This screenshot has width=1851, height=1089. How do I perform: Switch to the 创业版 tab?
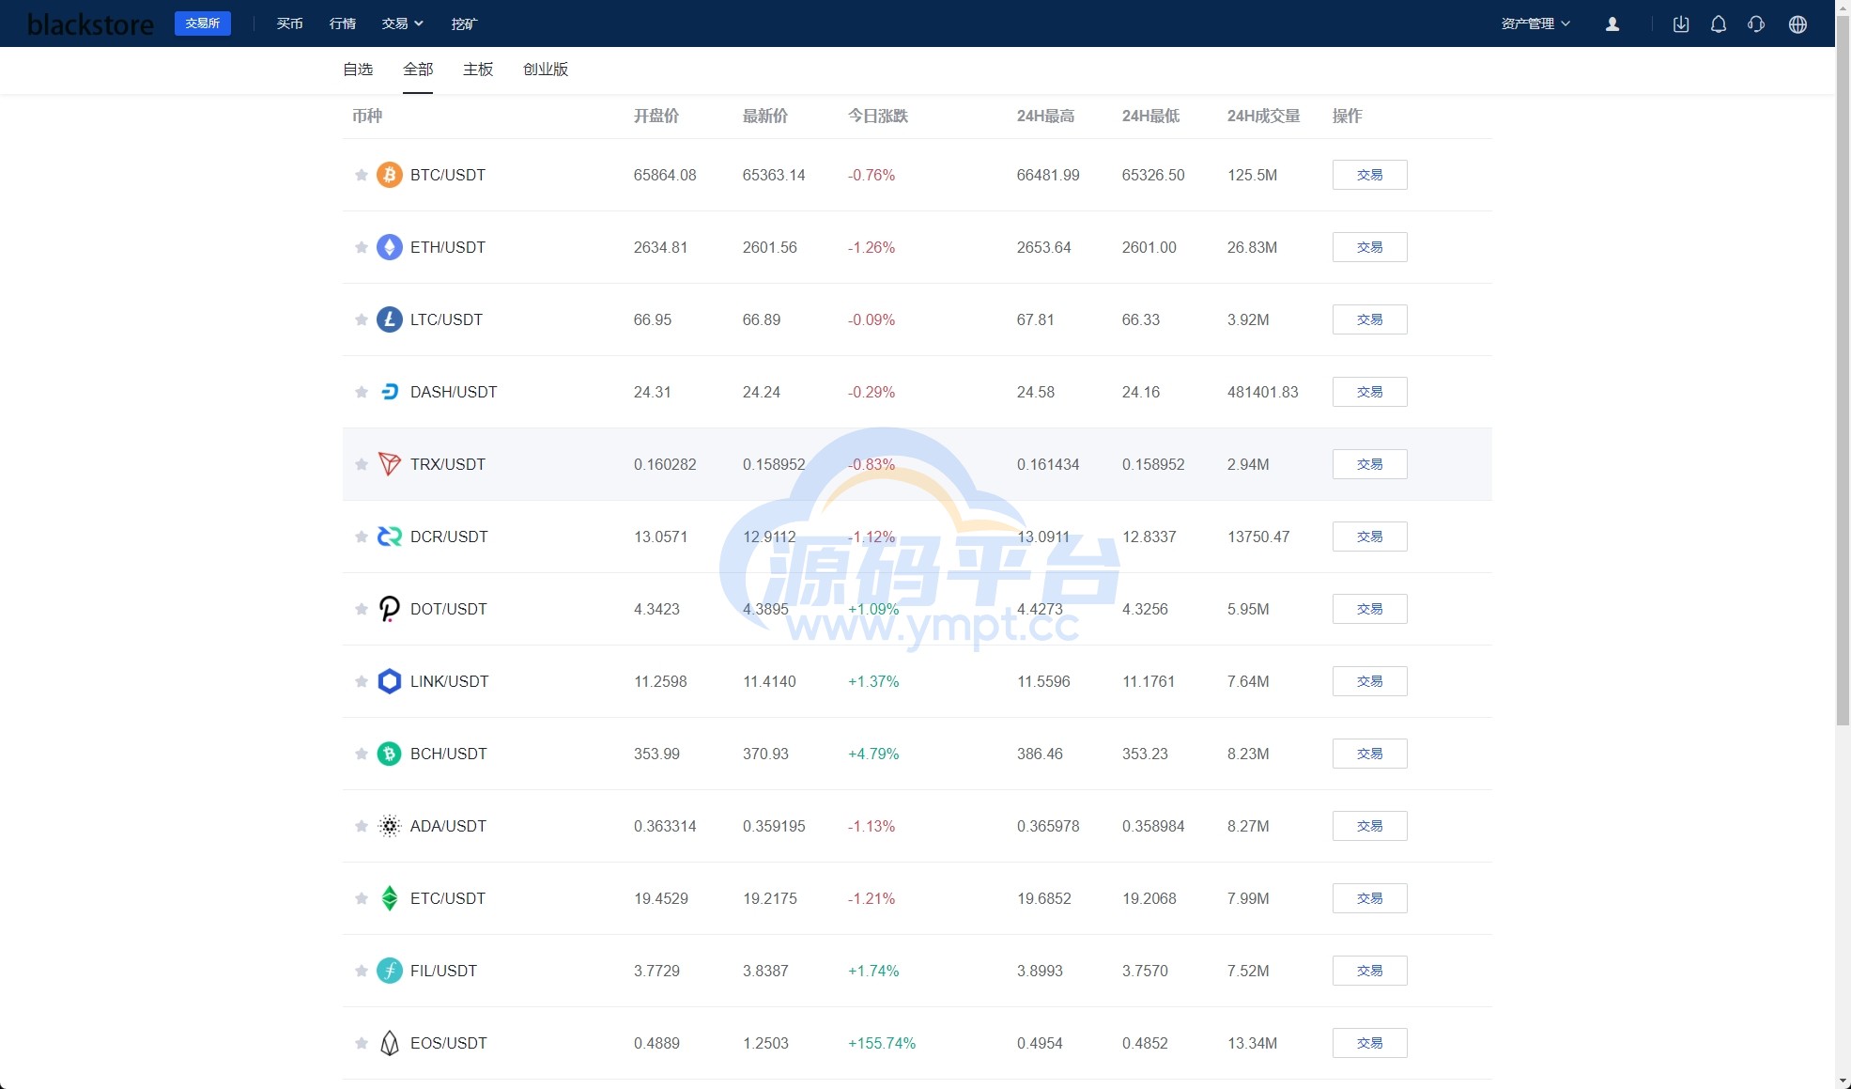tap(546, 70)
